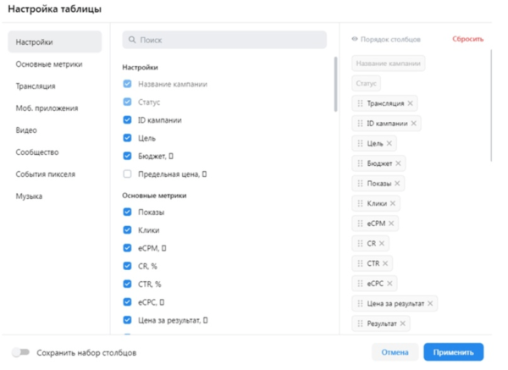
Task: Open the События пикселя category
Action: pos(45,174)
